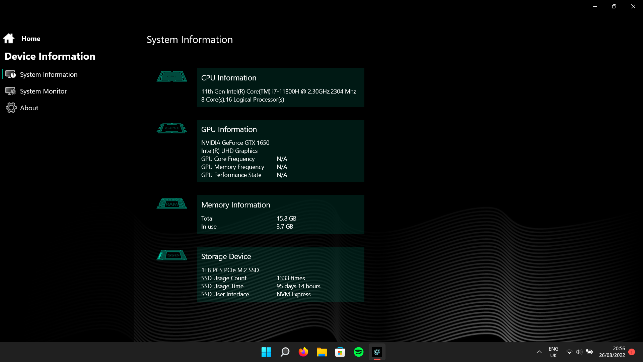Click the 15.8 GB total memory value
This screenshot has width=643, height=362.
pyautogui.click(x=286, y=219)
